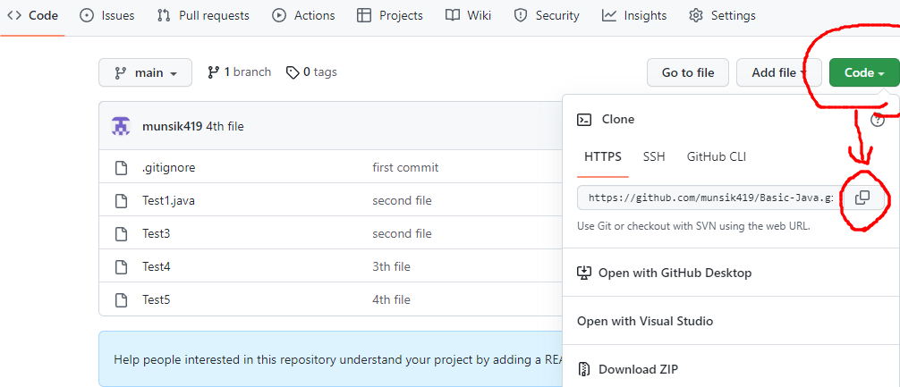900x387 pixels.
Task: Click the Actions play icon
Action: click(x=279, y=15)
